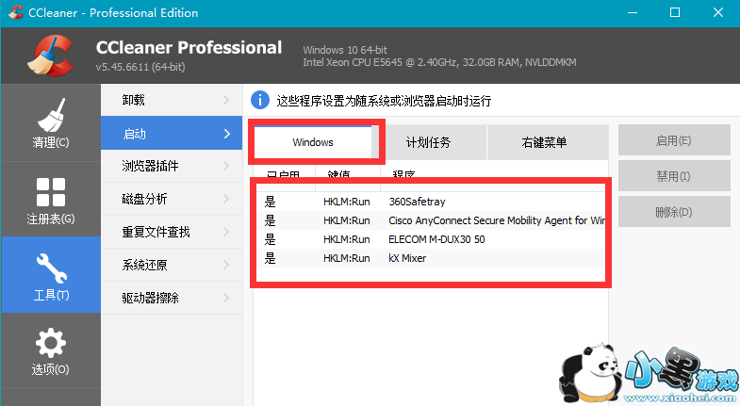Open Options (选项) gear section

coord(51,350)
